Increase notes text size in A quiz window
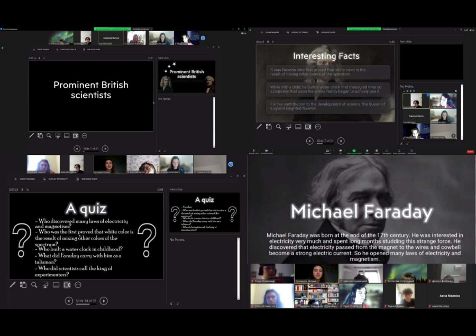This screenshot has height=336, width=476. pyautogui.click(x=171, y=304)
